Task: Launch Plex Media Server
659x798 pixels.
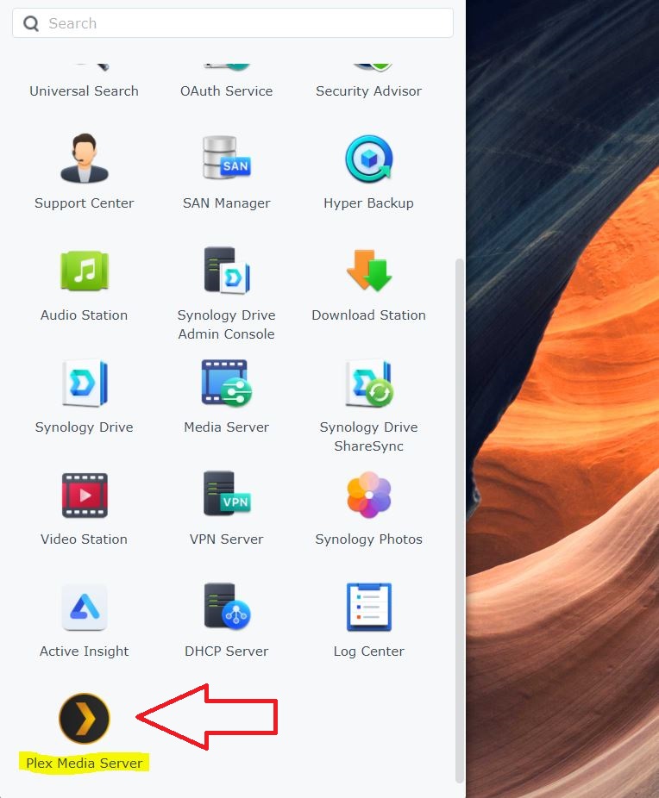Action: tap(84, 718)
